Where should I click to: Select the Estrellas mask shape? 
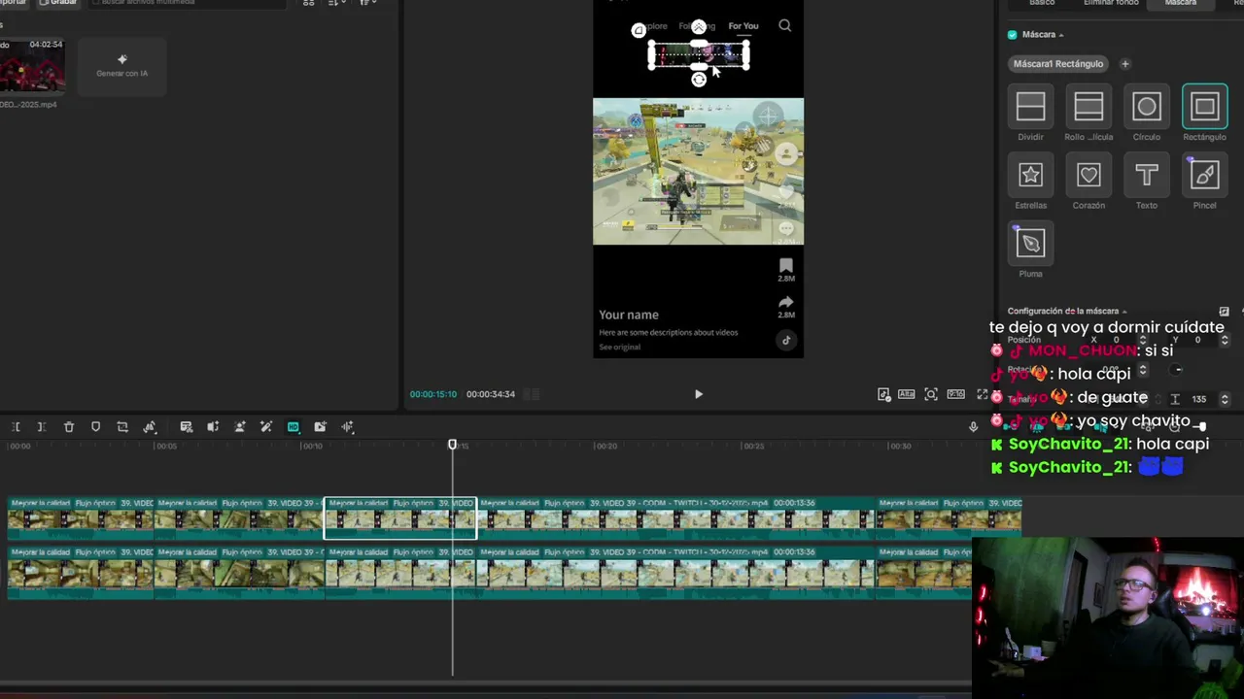[1030, 175]
